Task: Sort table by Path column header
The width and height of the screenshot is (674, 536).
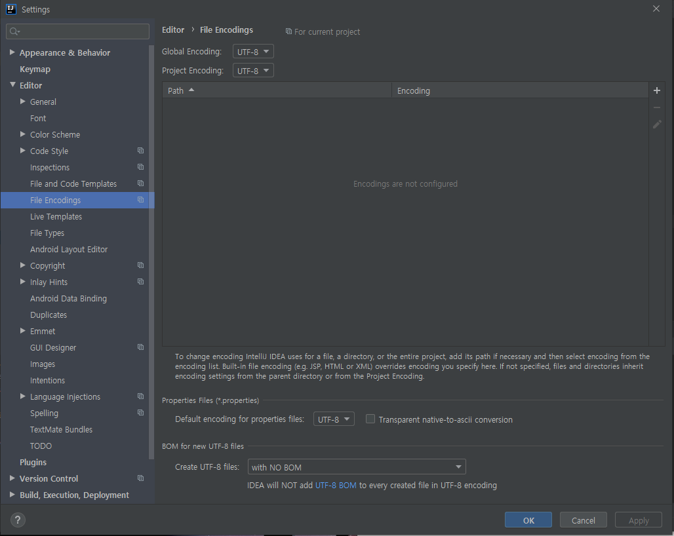Action: [x=277, y=90]
